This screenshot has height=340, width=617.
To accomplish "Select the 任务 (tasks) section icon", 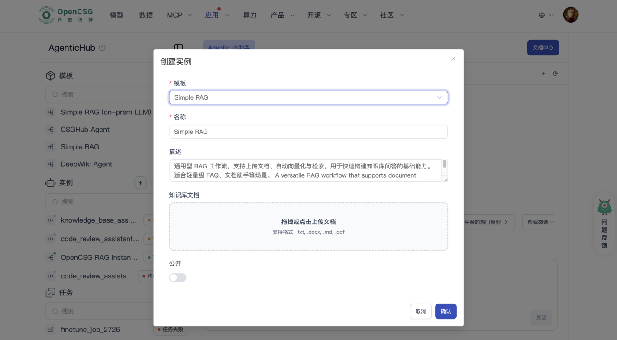I will pyautogui.click(x=50, y=292).
